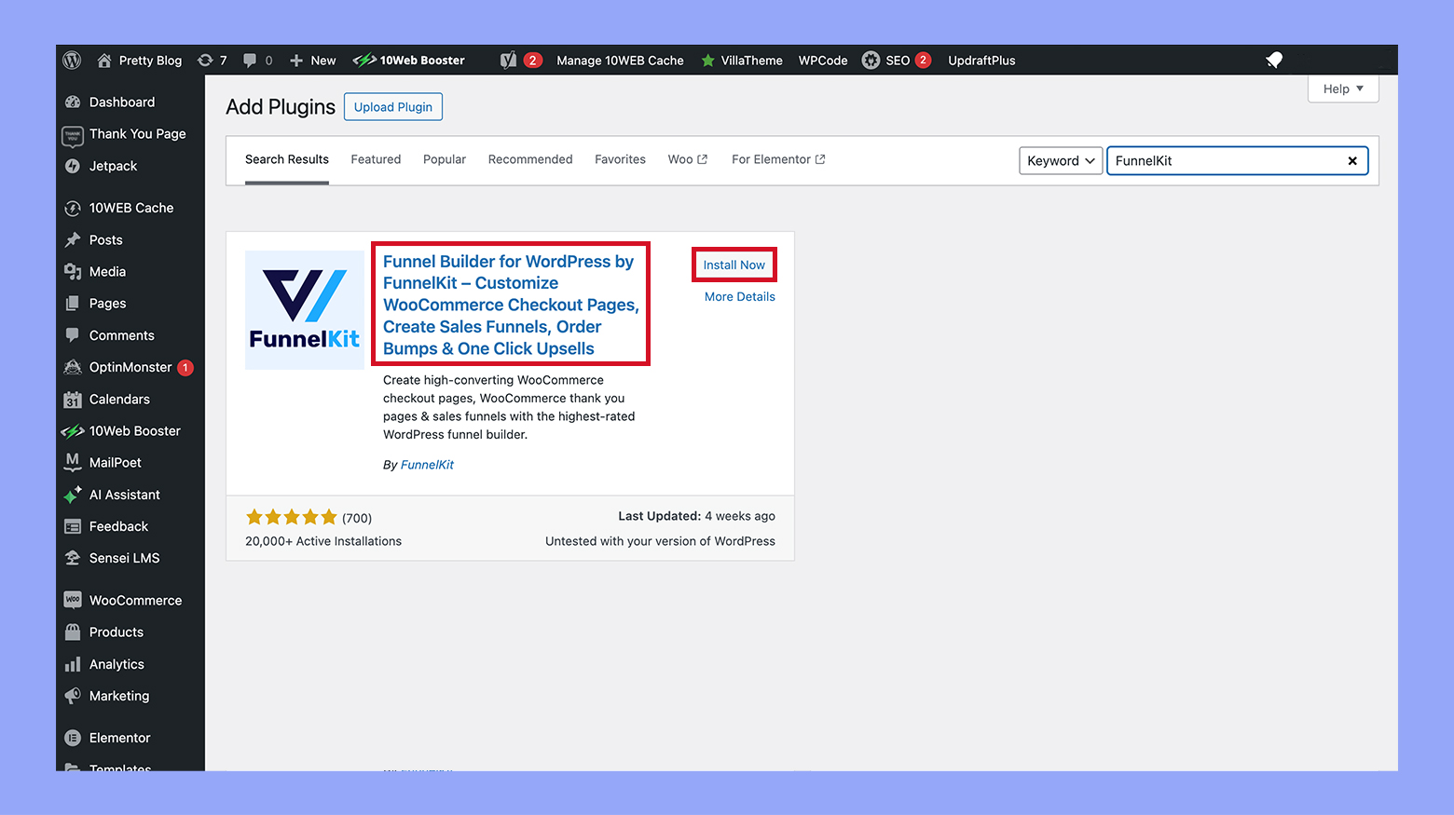Click the Upload Plugin button
The width and height of the screenshot is (1454, 815).
coord(392,106)
